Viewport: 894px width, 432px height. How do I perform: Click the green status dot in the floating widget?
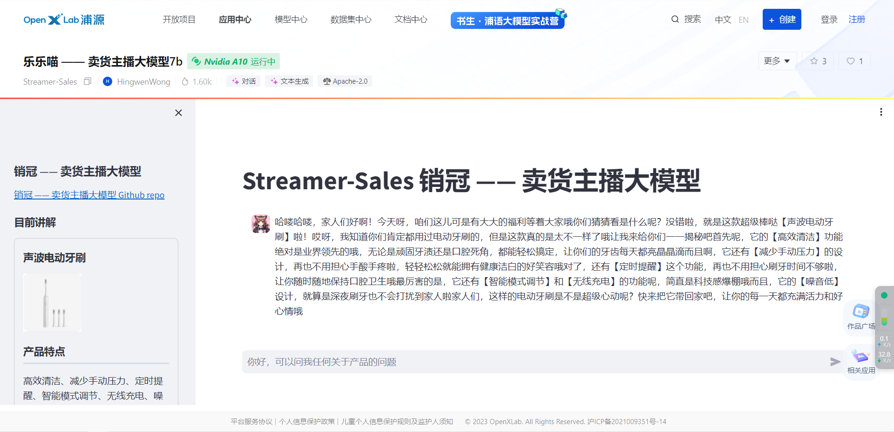click(884, 295)
